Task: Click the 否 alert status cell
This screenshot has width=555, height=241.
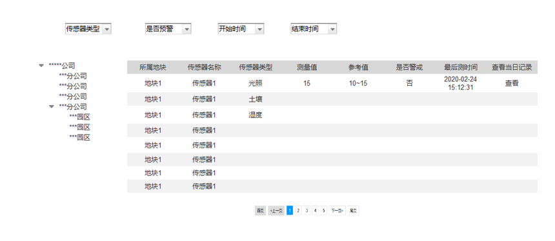Action: click(409, 83)
